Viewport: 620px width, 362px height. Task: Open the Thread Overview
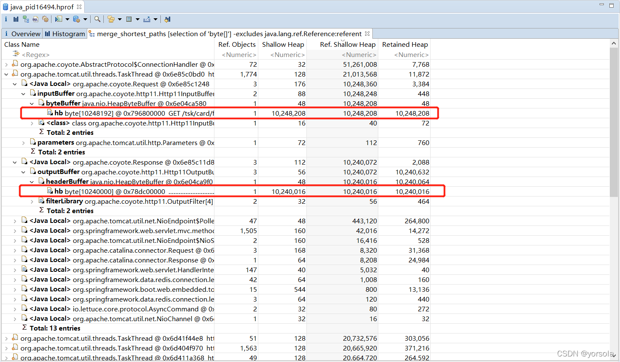76,19
